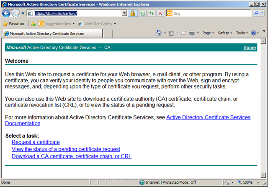Follow the Home link in banner

(x=250, y=47)
